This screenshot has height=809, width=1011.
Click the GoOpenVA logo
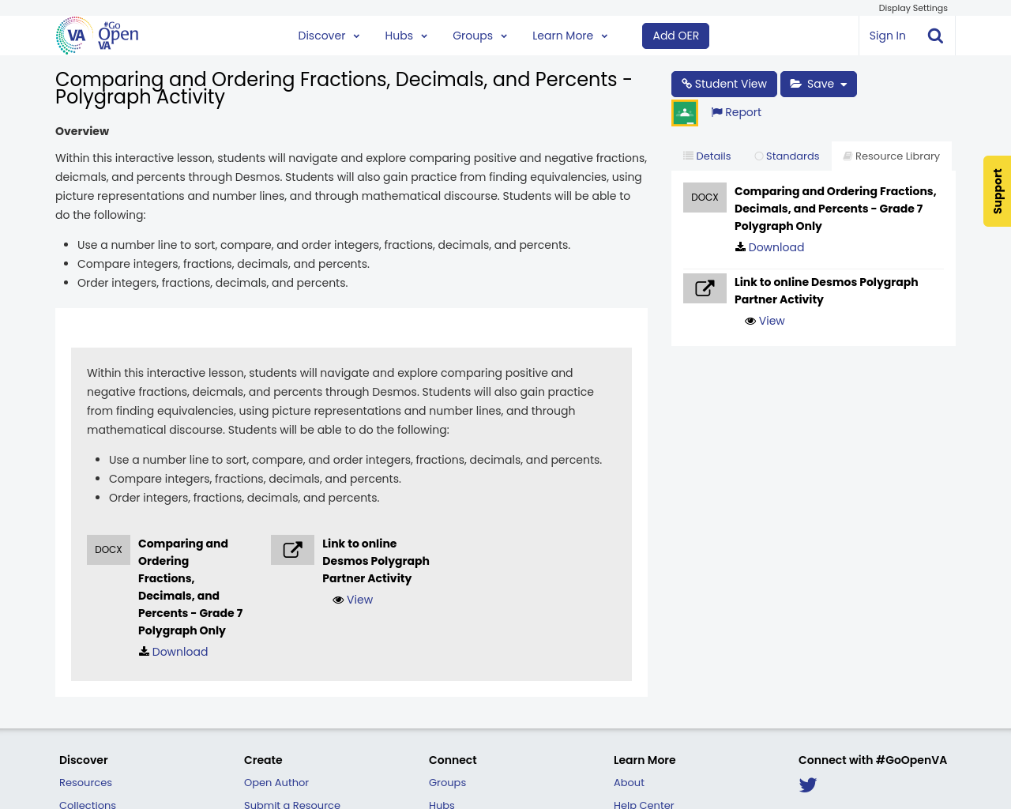pos(97,36)
